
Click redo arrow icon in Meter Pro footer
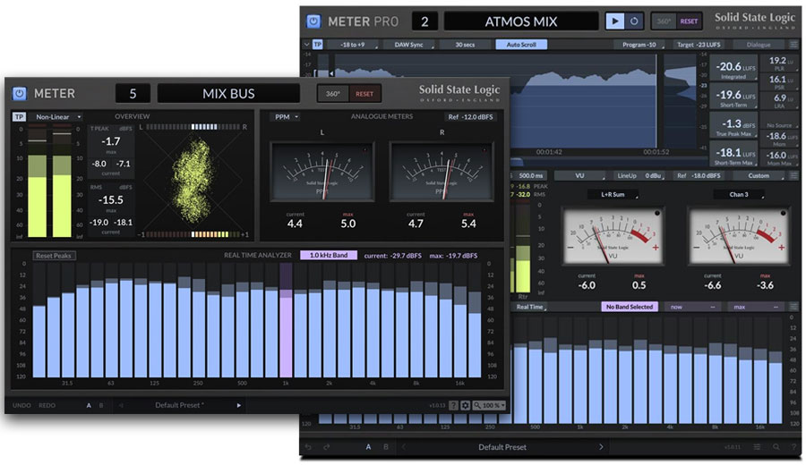tap(326, 447)
